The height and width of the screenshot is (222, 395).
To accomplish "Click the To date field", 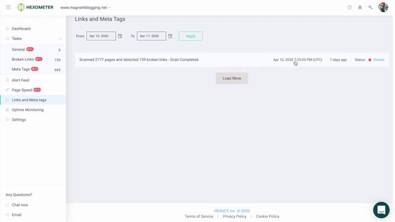I will pyautogui.click(x=151, y=36).
